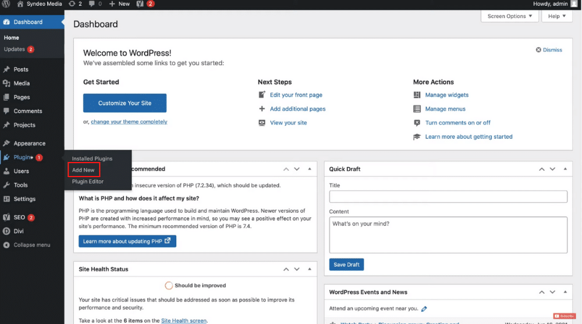Click the admin avatar in top bar
This screenshot has width=582, height=324.
click(574, 3)
